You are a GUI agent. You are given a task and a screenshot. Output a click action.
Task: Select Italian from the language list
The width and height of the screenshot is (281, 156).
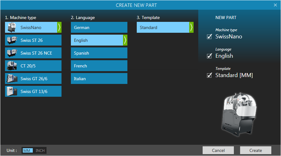[99, 79]
